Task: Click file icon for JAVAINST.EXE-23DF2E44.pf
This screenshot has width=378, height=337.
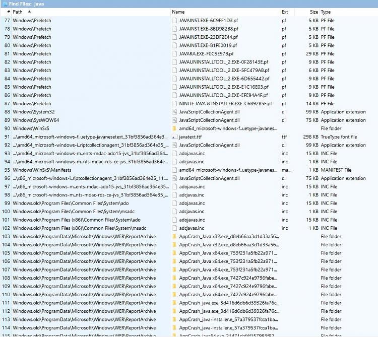Action: (174, 37)
